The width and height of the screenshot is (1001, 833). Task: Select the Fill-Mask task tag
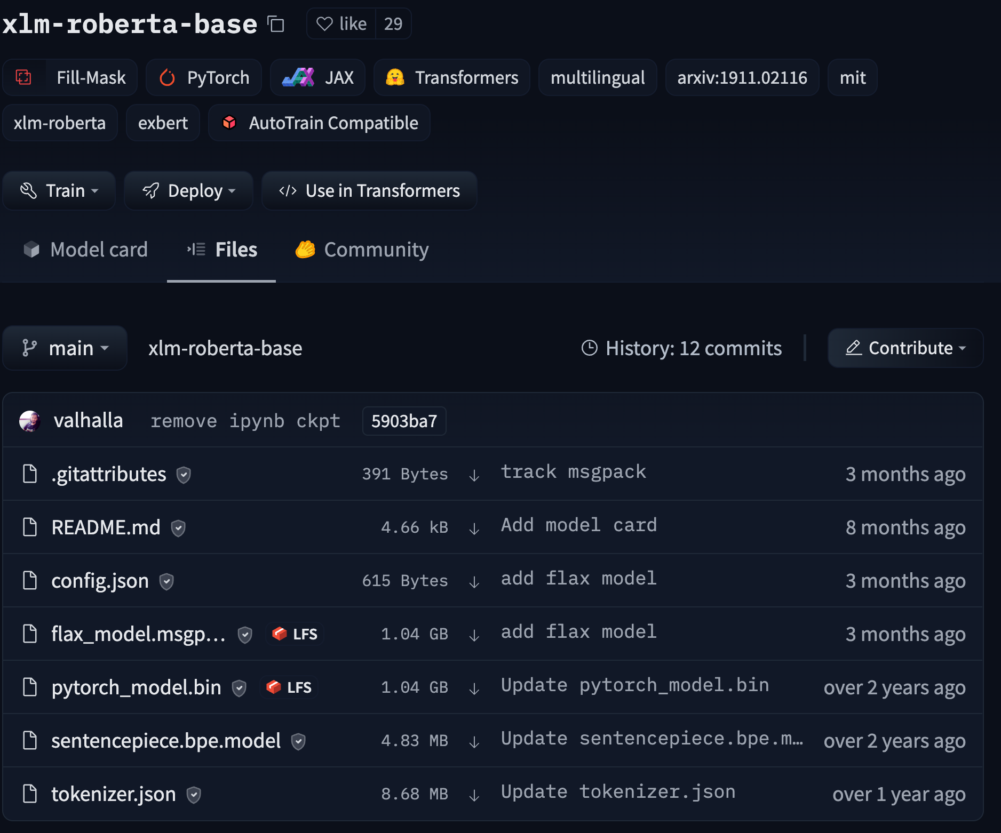[x=70, y=78]
